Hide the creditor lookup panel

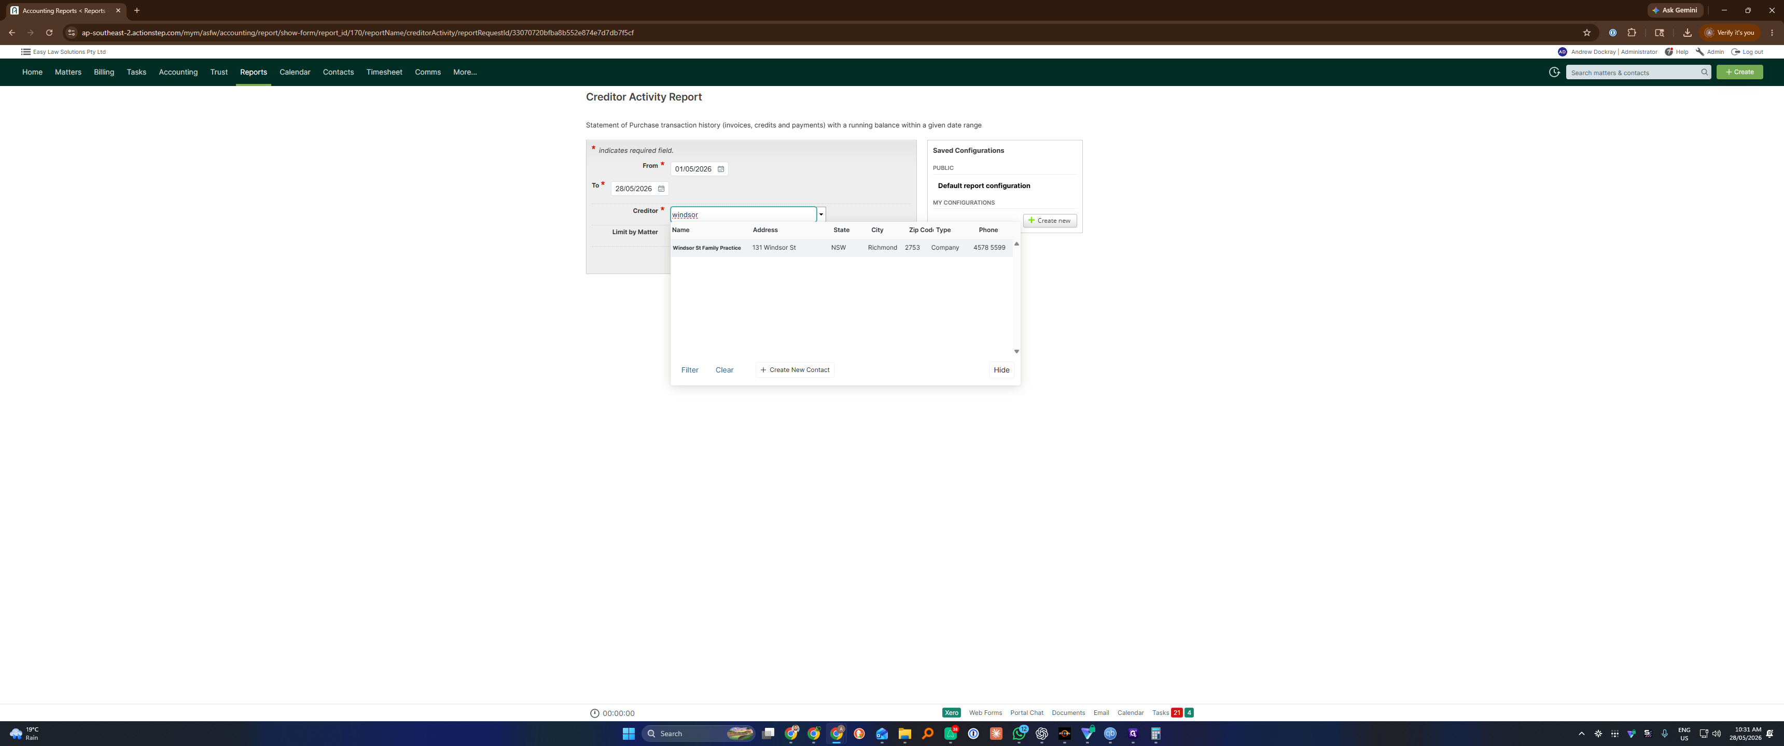[x=1001, y=370]
